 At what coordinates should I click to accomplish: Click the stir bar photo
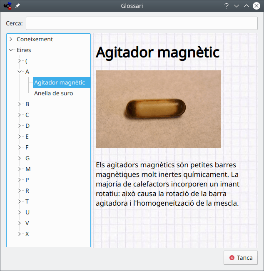click(158, 109)
